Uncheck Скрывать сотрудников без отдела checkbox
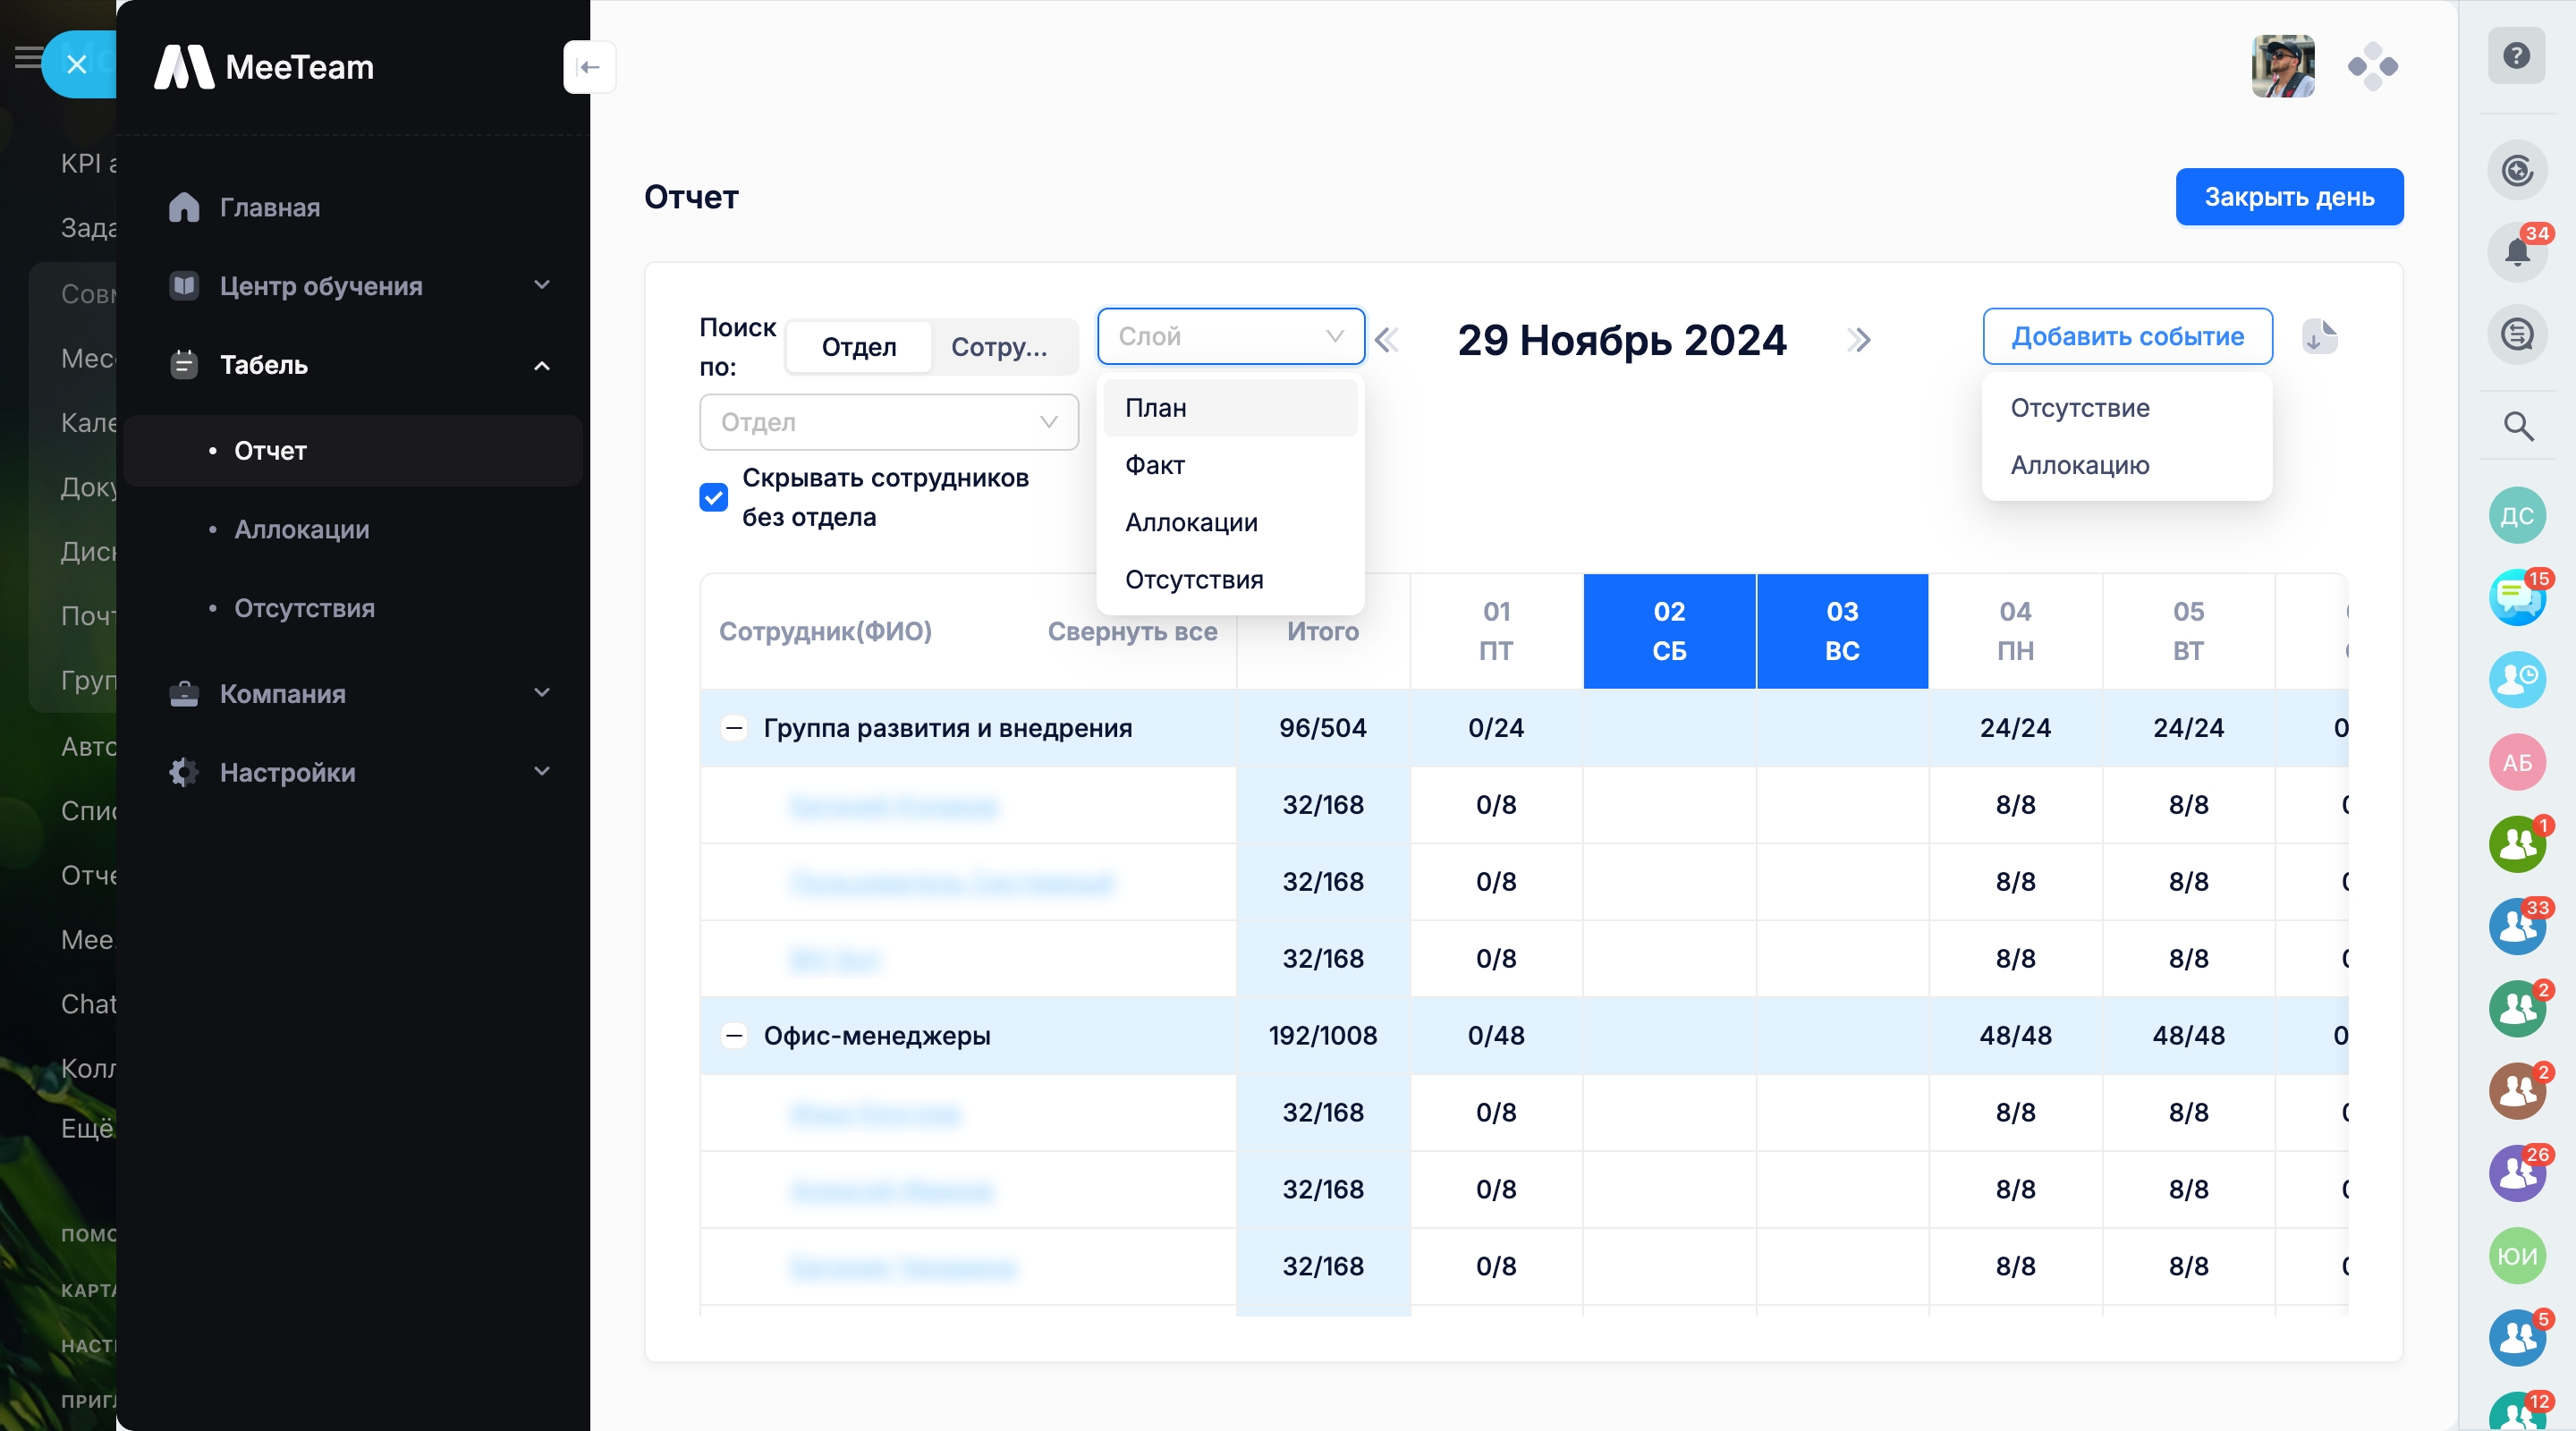2576x1431 pixels. click(713, 497)
